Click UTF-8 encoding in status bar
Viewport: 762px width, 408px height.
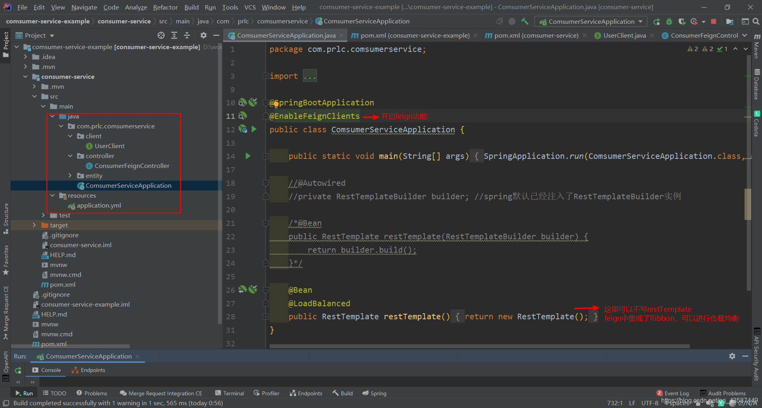(650, 403)
